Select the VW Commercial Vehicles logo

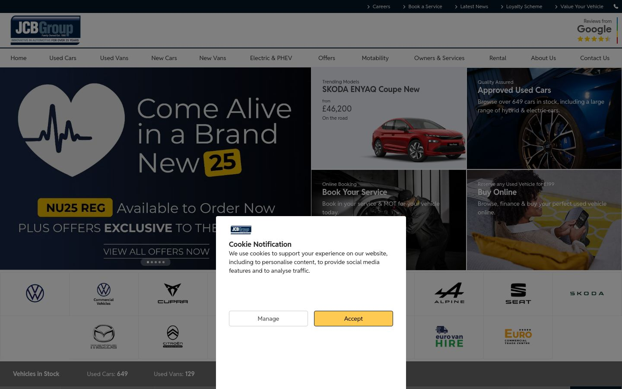point(104,294)
